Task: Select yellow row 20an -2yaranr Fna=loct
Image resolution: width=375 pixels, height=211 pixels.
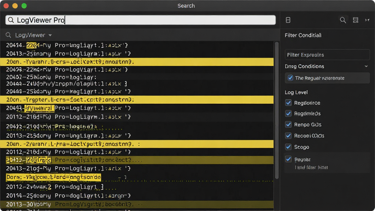Action: pos(137,144)
